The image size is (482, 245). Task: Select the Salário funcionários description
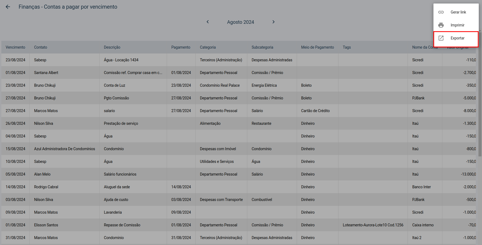click(x=120, y=174)
